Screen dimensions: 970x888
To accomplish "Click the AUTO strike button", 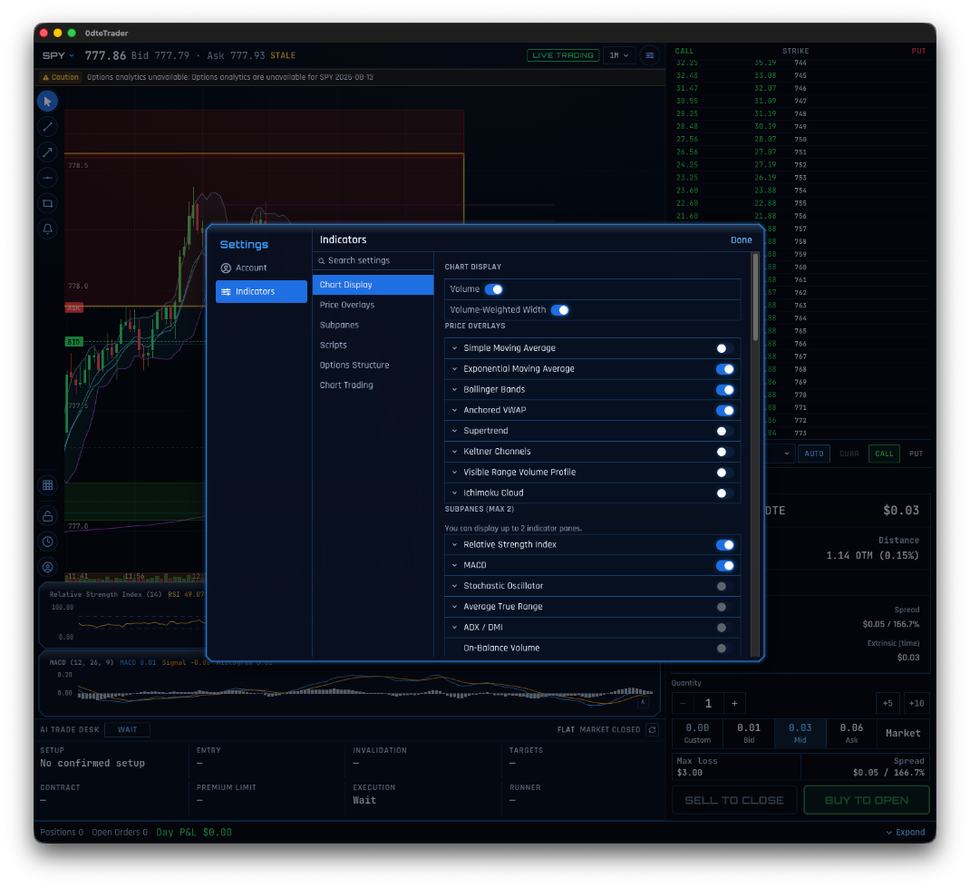I will click(813, 454).
